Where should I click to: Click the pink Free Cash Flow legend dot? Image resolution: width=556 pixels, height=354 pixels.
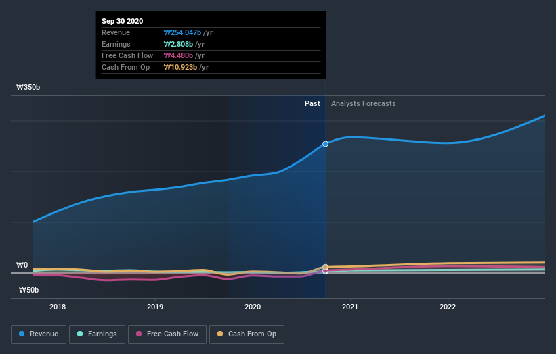[139, 334]
